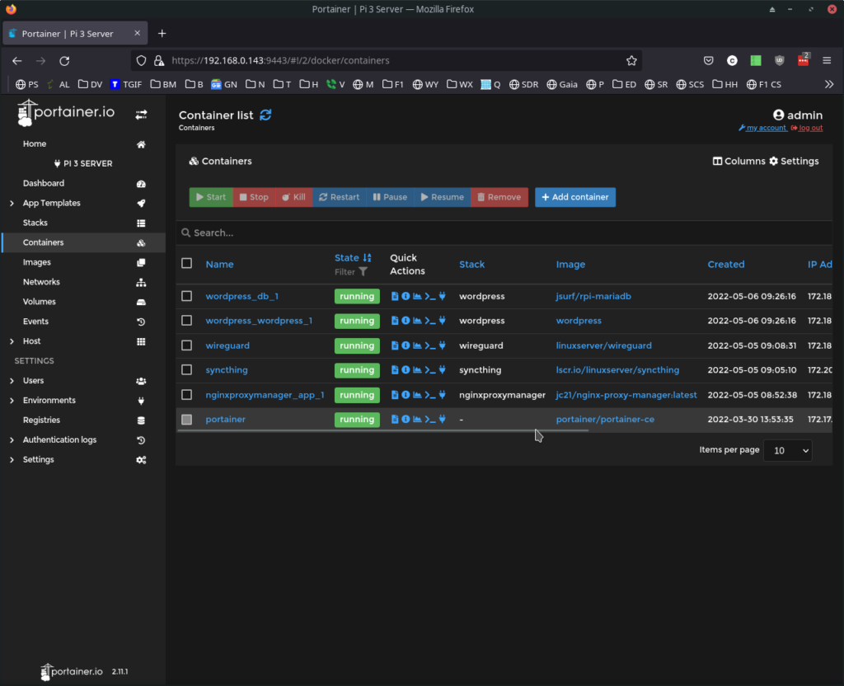The height and width of the screenshot is (686, 844).
Task: Reload the page in Firefox
Action: coord(64,61)
